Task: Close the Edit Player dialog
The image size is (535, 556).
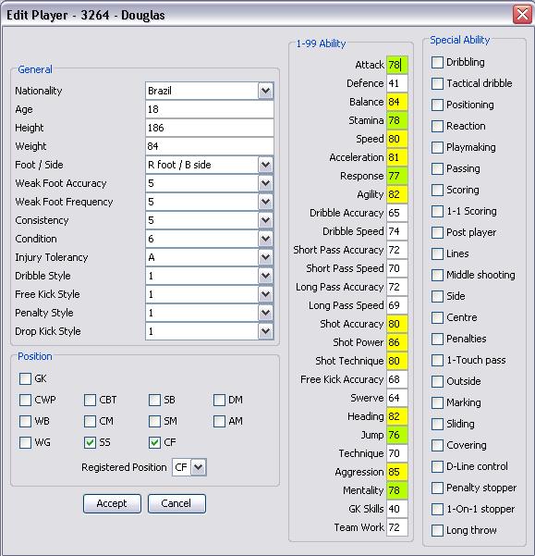Action: coord(522,15)
